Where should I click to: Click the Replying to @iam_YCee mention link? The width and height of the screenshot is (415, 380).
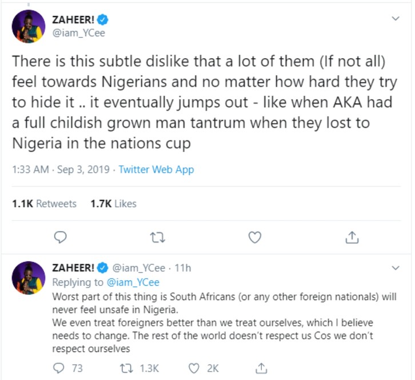coord(133,282)
